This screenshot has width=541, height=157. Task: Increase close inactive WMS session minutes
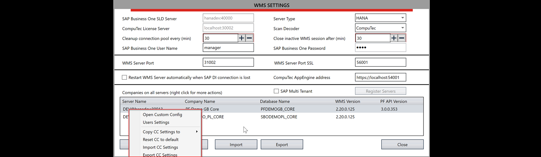(x=394, y=38)
